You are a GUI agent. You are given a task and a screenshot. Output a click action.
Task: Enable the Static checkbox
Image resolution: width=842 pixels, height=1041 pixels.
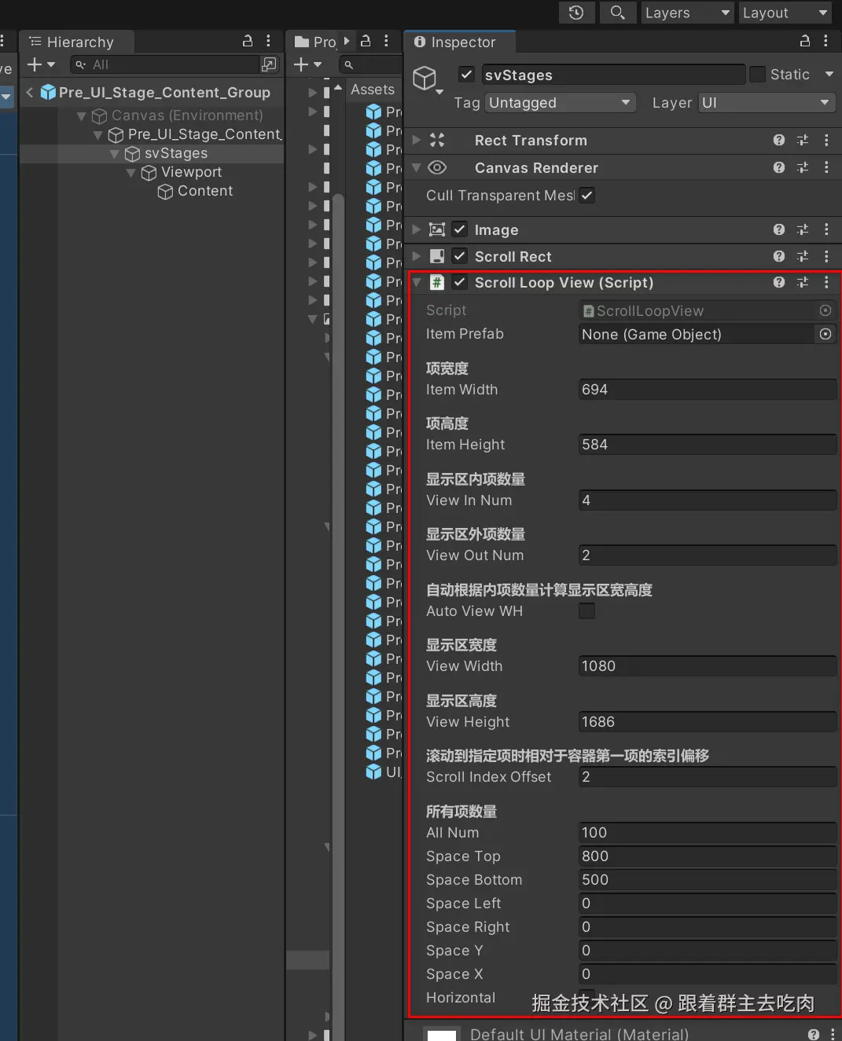pos(758,75)
